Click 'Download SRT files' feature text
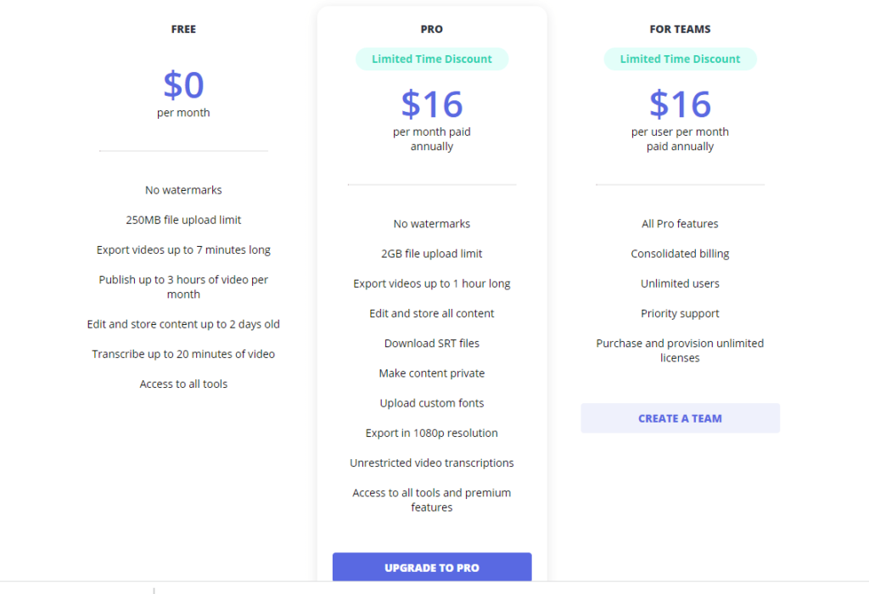Viewport: 869px width, 594px height. (432, 344)
